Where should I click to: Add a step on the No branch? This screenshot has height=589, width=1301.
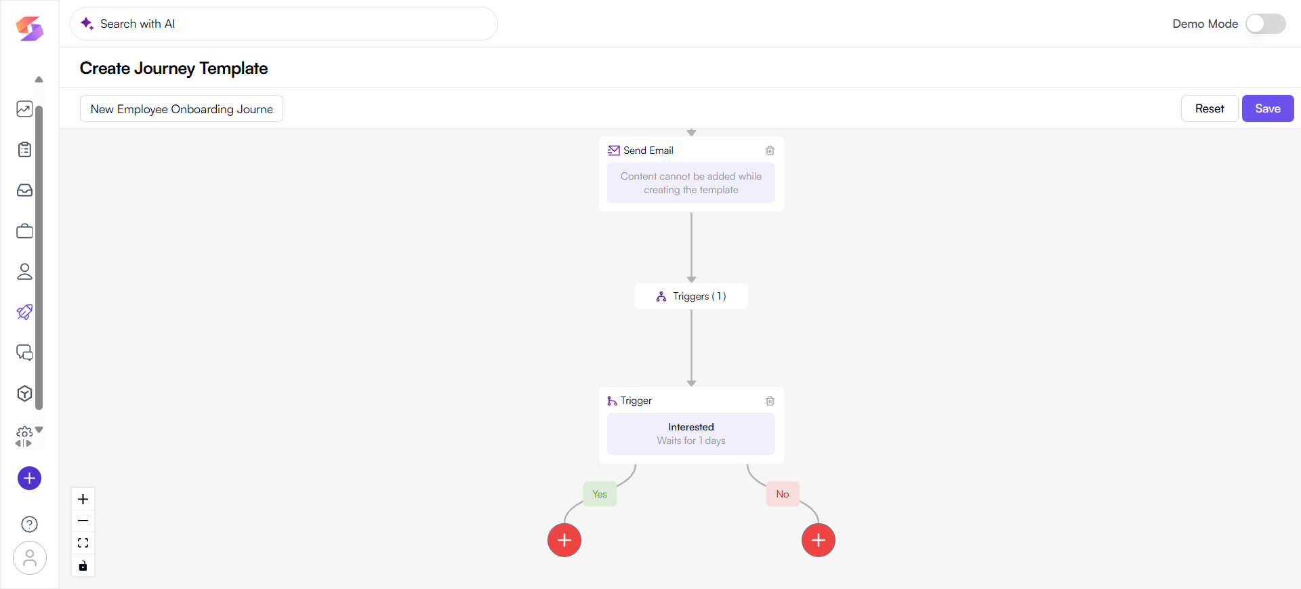(x=819, y=540)
